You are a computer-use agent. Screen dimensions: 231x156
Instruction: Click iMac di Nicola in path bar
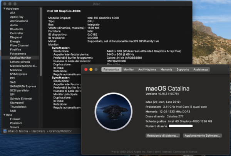[x=18, y=131]
